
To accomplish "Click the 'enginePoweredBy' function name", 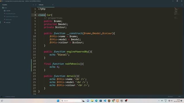I will tap(77, 51).
